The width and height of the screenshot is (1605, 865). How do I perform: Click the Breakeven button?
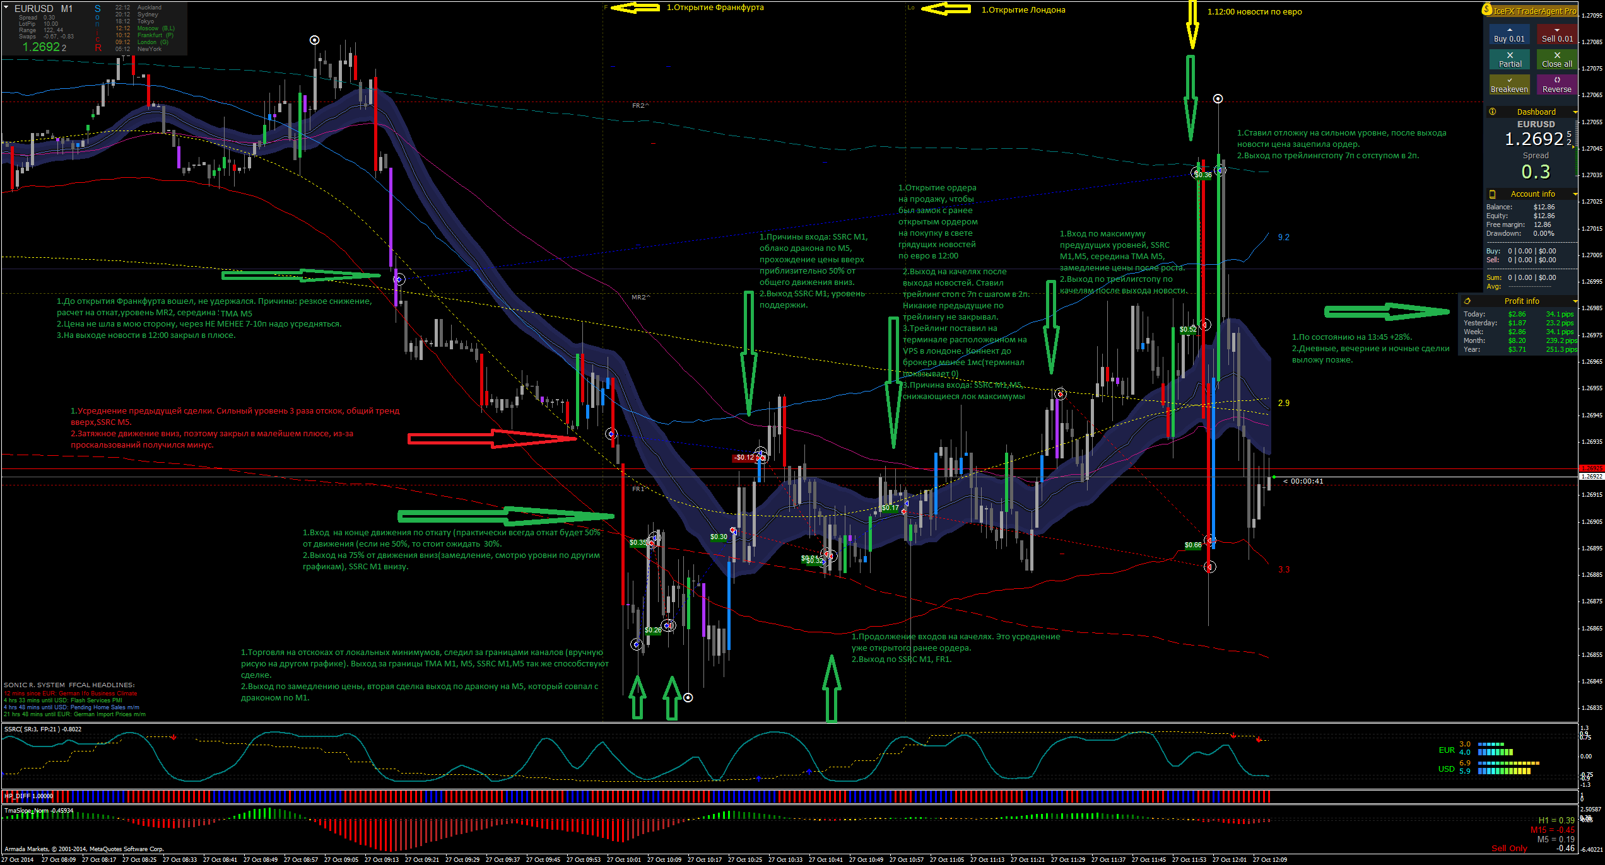click(x=1509, y=85)
